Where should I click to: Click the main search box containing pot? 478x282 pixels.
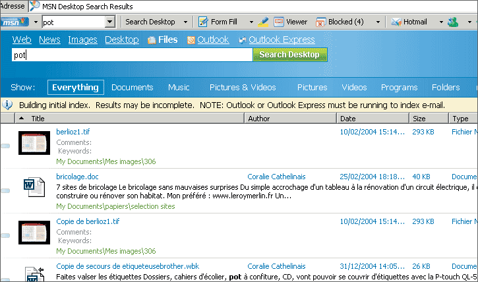coord(132,55)
